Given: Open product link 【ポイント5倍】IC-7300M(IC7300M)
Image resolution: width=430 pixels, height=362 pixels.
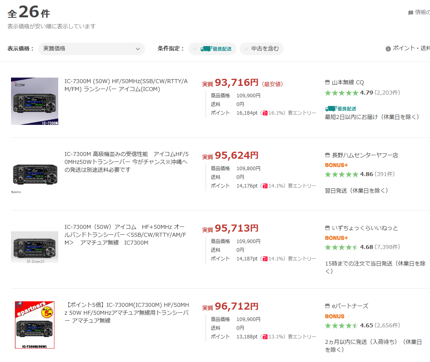Looking at the screenshot, I should pos(127,312).
